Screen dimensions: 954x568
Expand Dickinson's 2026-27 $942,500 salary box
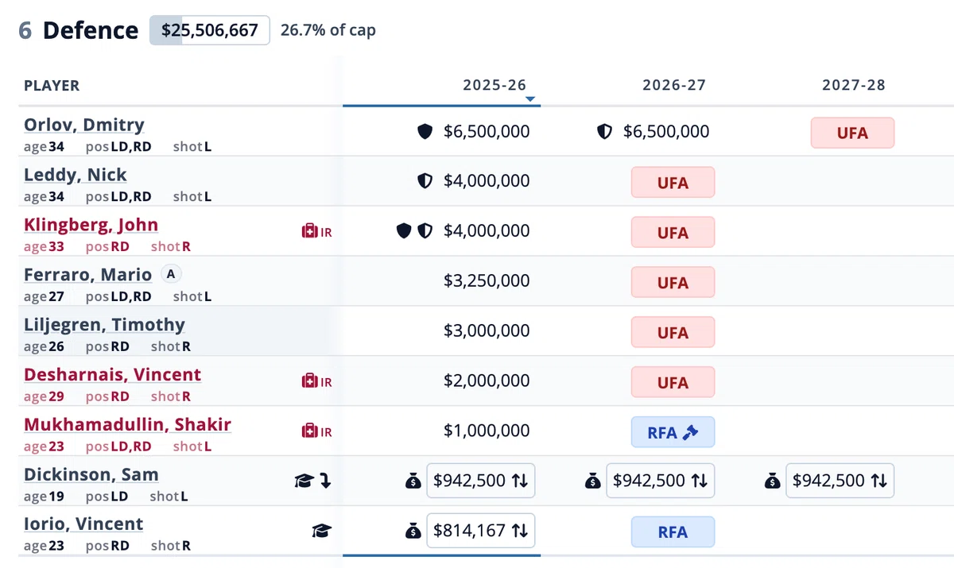[660, 481]
